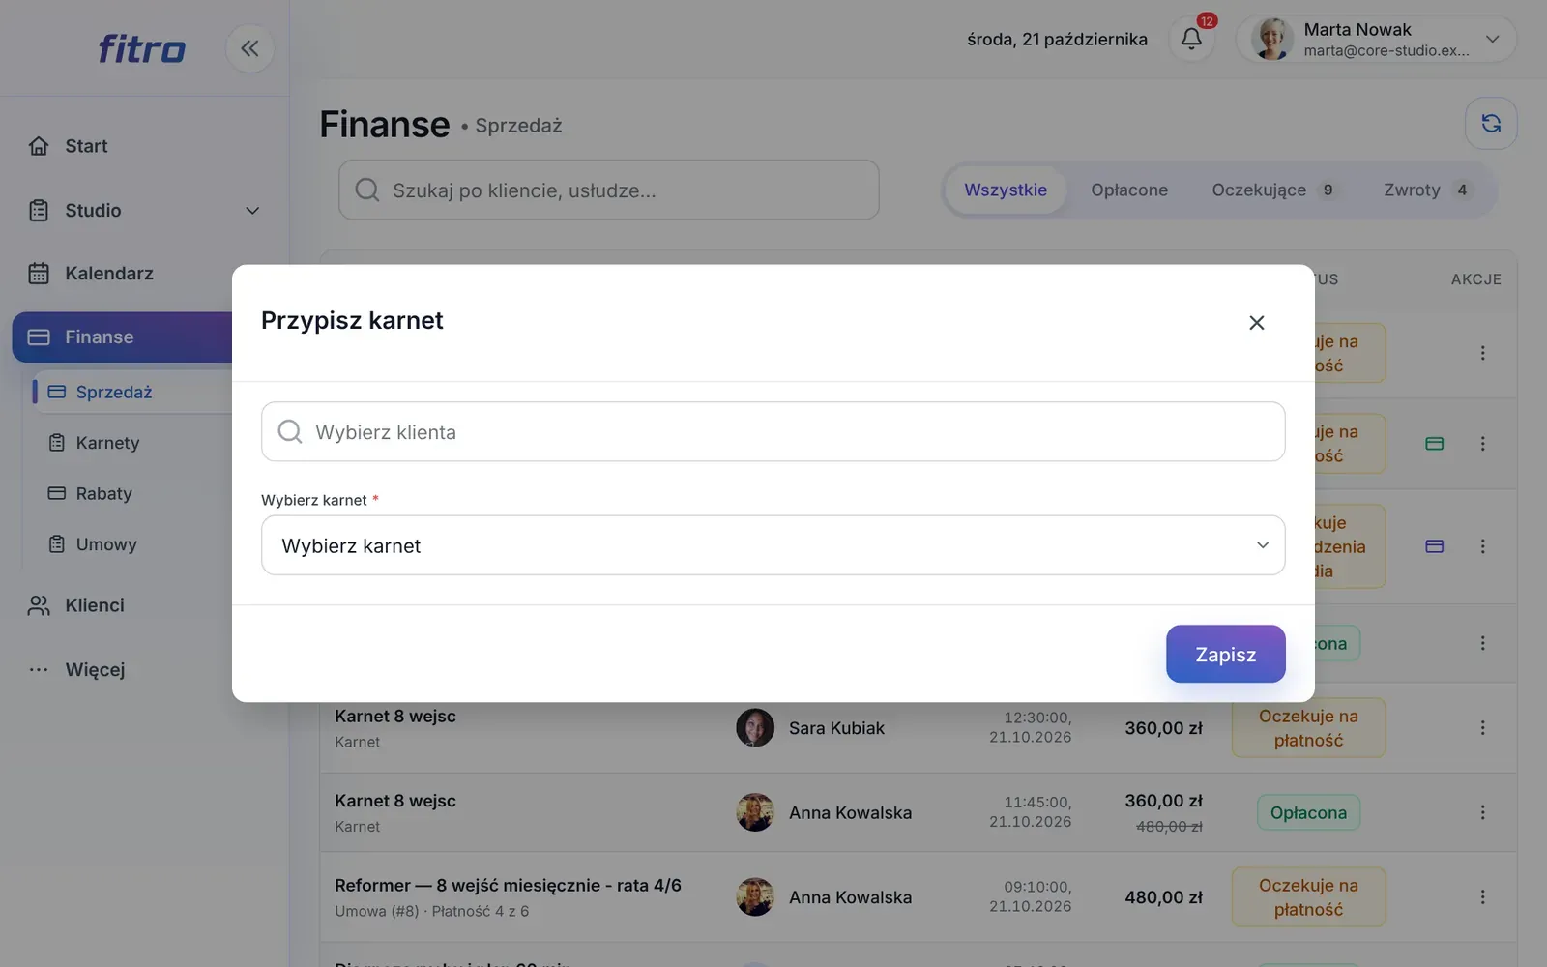Click the Opłacona status badge for Anna Kowalska
The image size is (1547, 967).
click(1308, 812)
